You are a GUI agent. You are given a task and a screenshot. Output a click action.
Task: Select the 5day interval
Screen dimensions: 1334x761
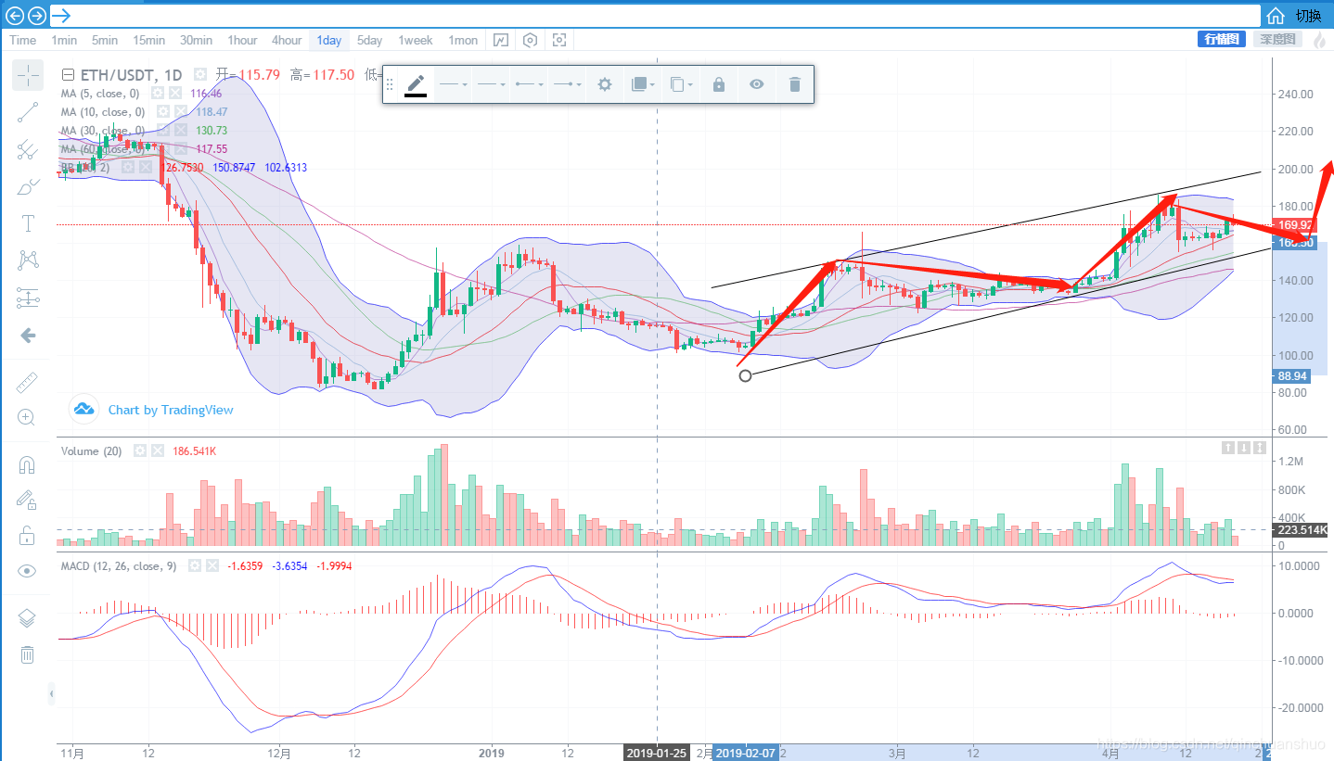[369, 40]
